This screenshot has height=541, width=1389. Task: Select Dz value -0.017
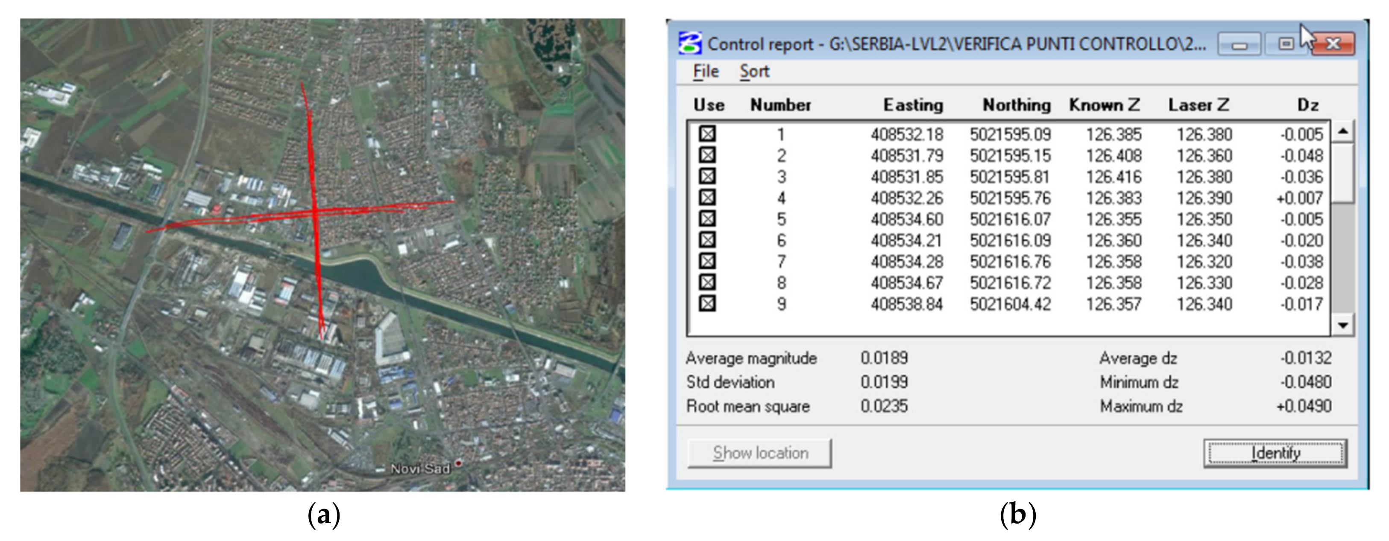click(x=1301, y=305)
